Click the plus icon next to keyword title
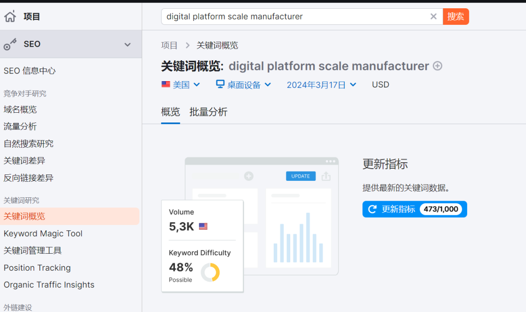Viewport: 526px width, 312px height. pos(437,66)
